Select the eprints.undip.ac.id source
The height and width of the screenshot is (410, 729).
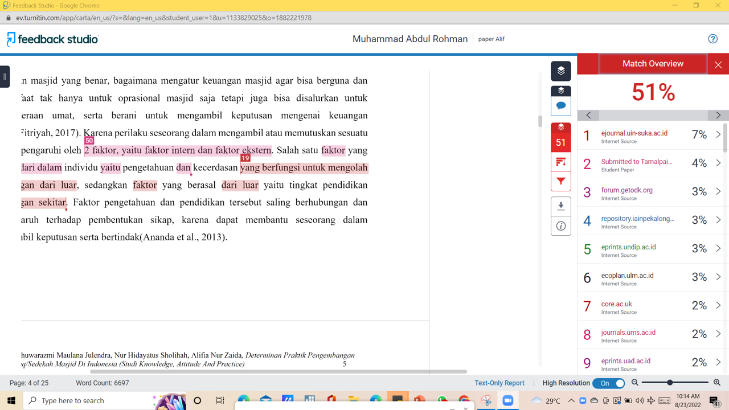click(628, 247)
